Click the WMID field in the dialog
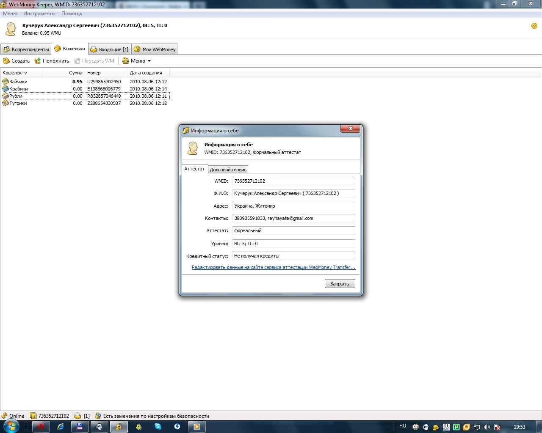Viewport: 542px width, 433px height. click(293, 181)
